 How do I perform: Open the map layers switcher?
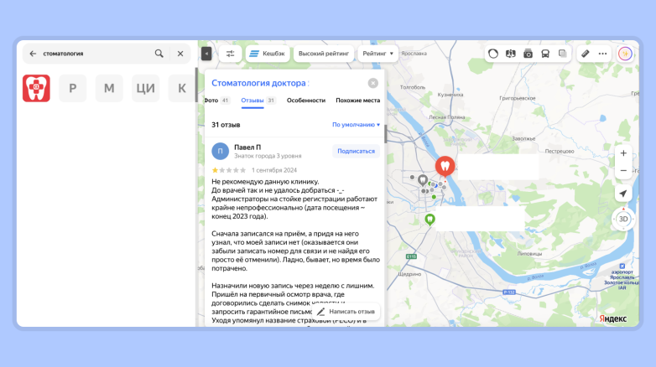[x=563, y=54]
